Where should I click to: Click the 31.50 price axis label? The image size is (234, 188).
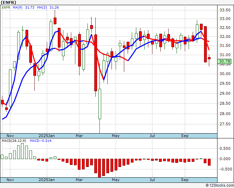(225, 46)
